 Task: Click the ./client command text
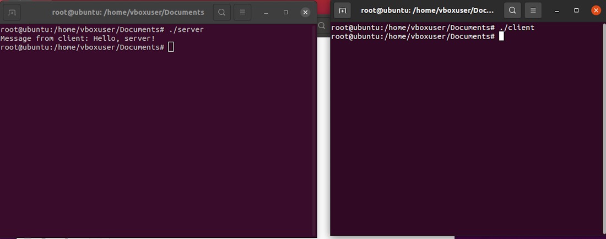(x=517, y=28)
